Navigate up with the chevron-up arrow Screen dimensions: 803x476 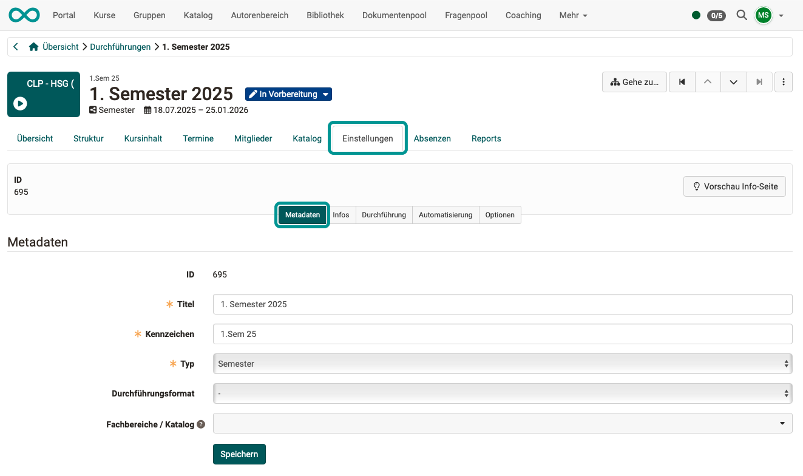(708, 81)
